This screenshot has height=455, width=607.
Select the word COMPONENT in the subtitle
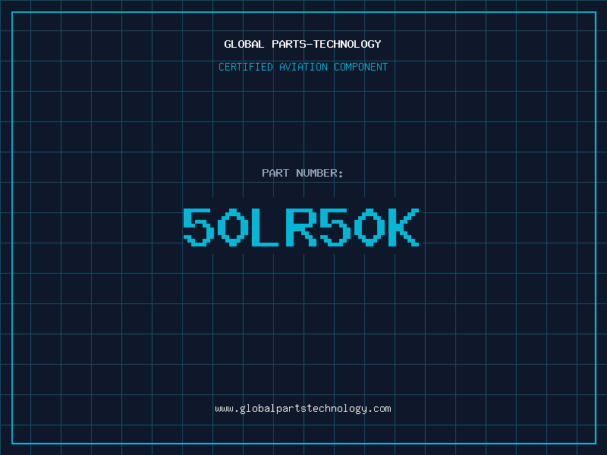pos(361,67)
